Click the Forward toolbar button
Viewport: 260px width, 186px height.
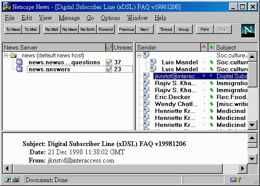coord(105,30)
